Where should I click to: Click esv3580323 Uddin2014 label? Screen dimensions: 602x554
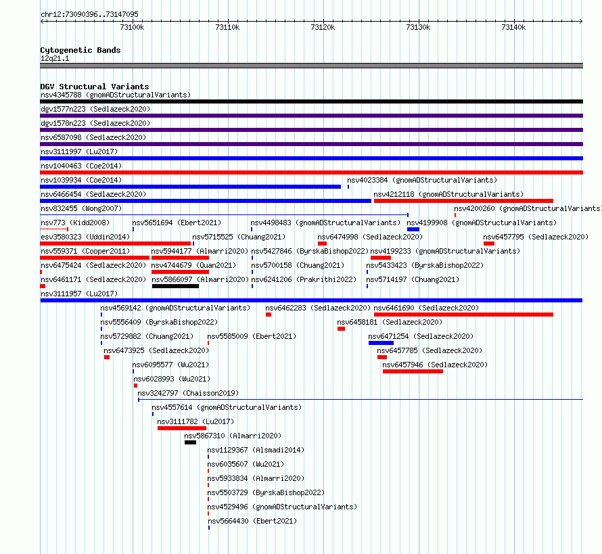point(85,237)
